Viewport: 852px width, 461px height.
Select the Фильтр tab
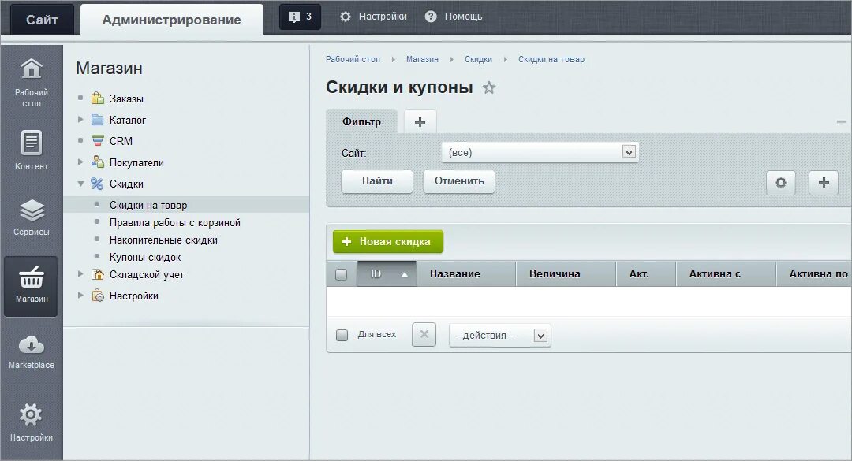[x=361, y=121]
